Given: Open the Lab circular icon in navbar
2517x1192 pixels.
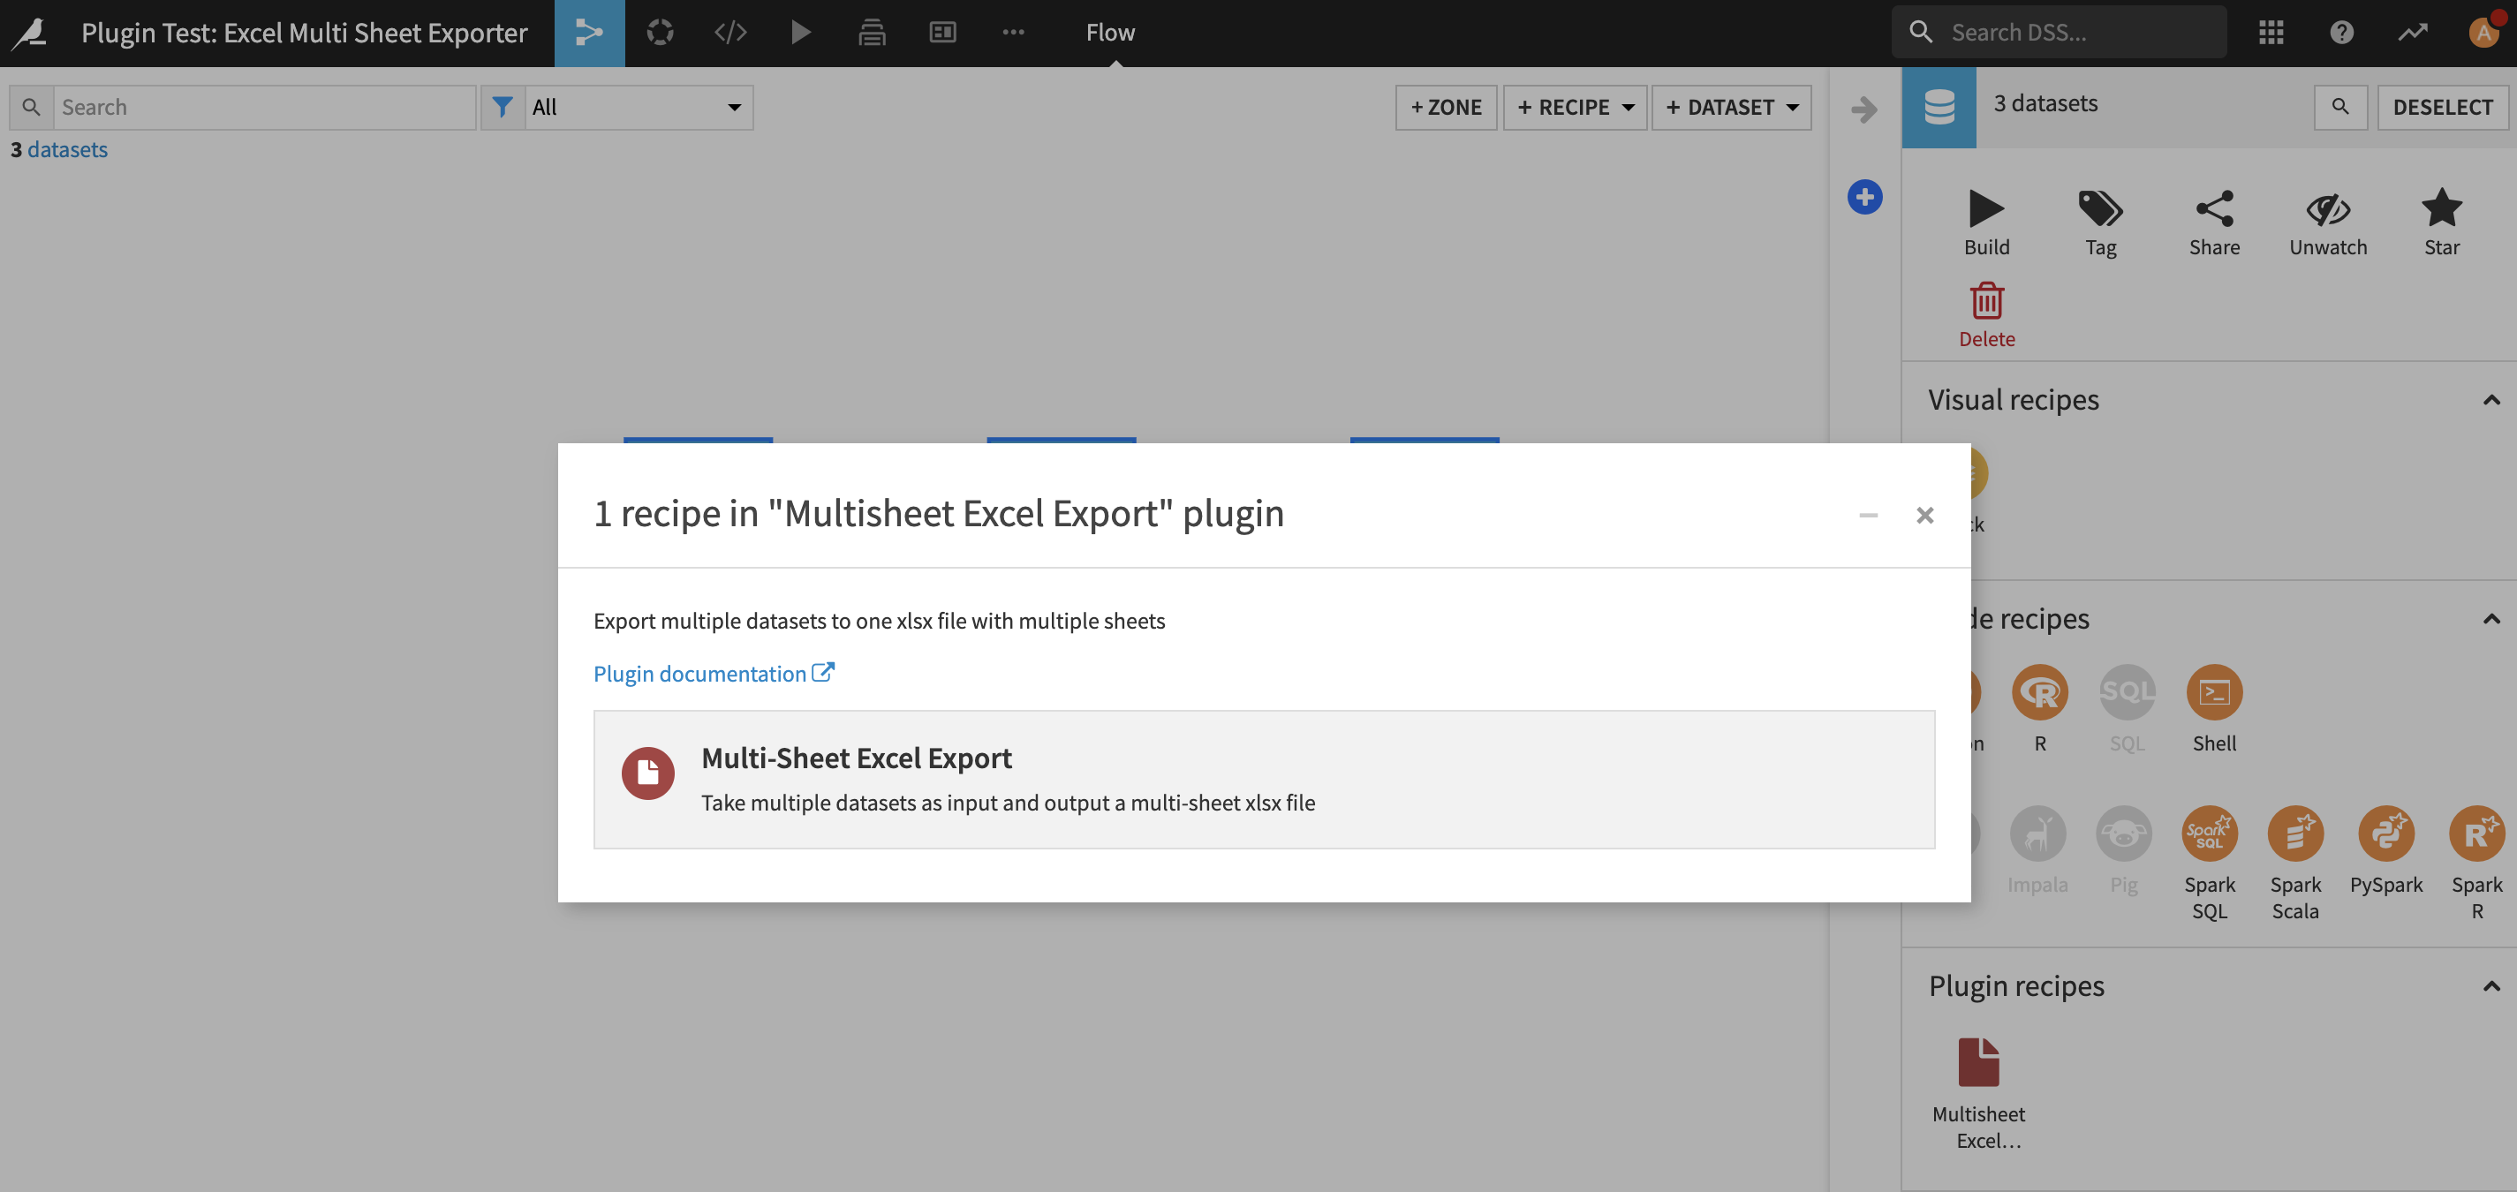Looking at the screenshot, I should [661, 33].
